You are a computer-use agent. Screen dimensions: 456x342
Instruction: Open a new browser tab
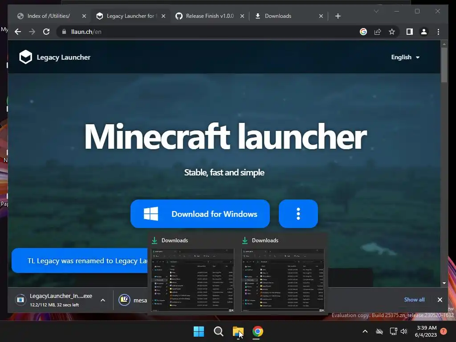(338, 16)
